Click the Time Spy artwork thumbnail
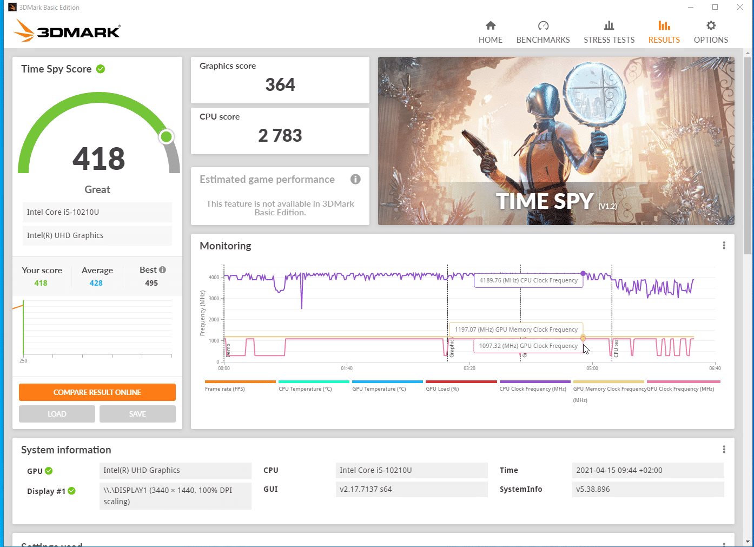Image resolution: width=754 pixels, height=547 pixels. pyautogui.click(x=556, y=141)
